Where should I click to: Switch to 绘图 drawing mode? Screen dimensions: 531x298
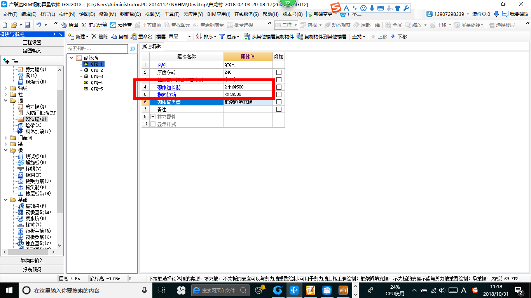[x=70, y=25]
